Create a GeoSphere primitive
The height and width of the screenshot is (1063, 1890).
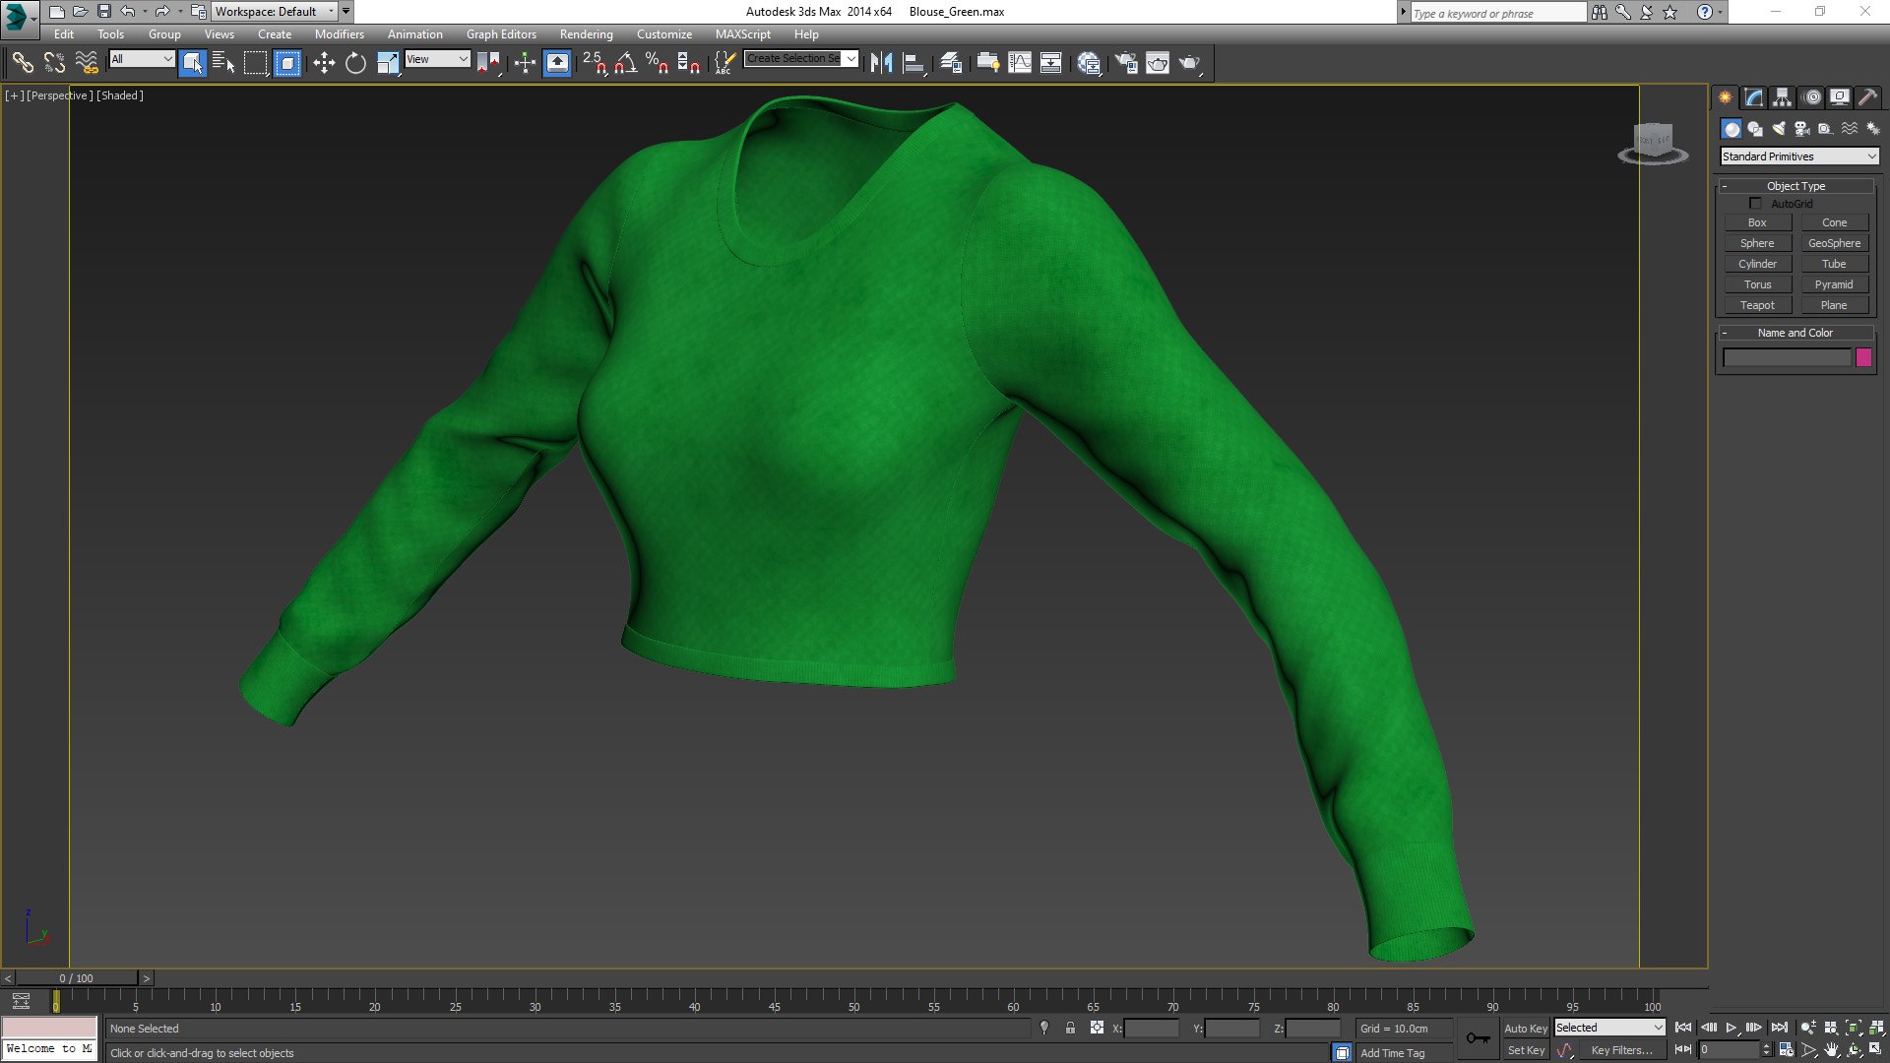point(1834,243)
